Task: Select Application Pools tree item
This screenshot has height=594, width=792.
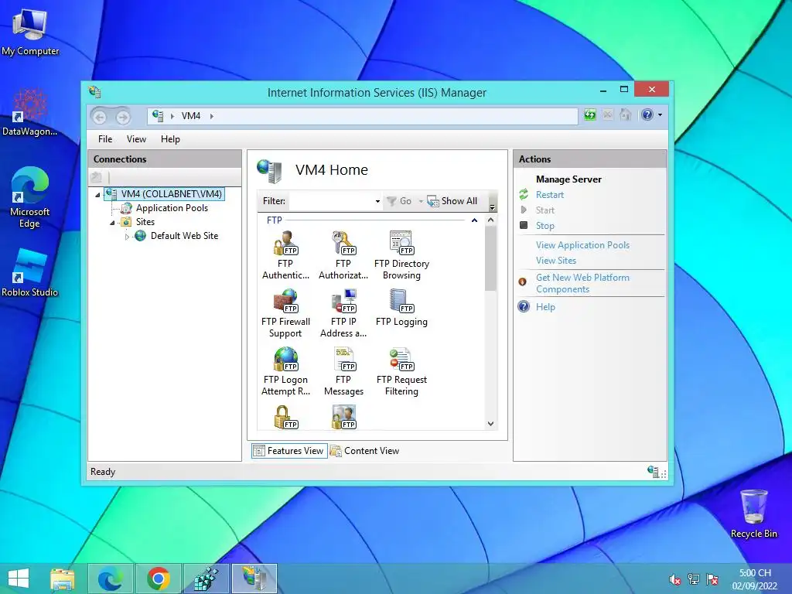Action: pos(172,208)
